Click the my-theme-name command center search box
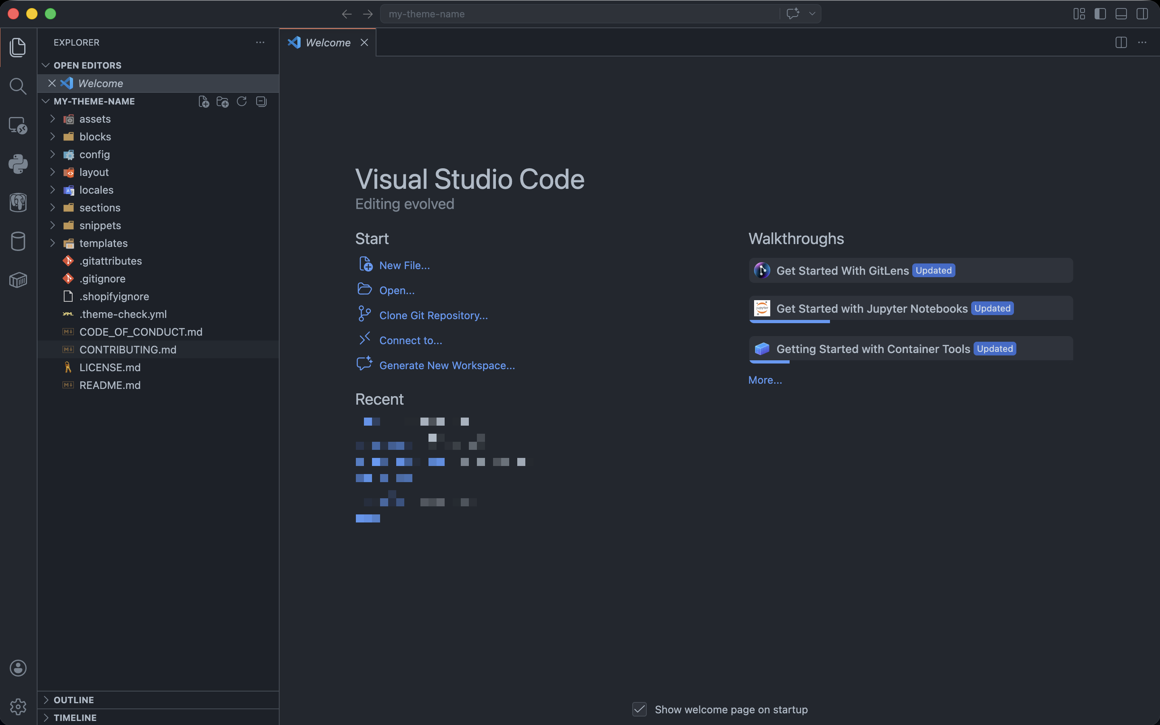Image resolution: width=1160 pixels, height=725 pixels. [579, 14]
